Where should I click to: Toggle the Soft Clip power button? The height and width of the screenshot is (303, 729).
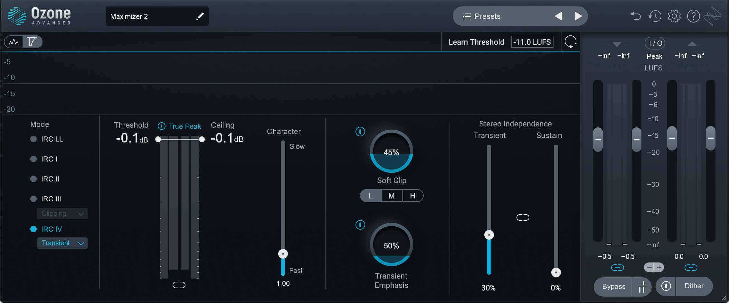(360, 132)
